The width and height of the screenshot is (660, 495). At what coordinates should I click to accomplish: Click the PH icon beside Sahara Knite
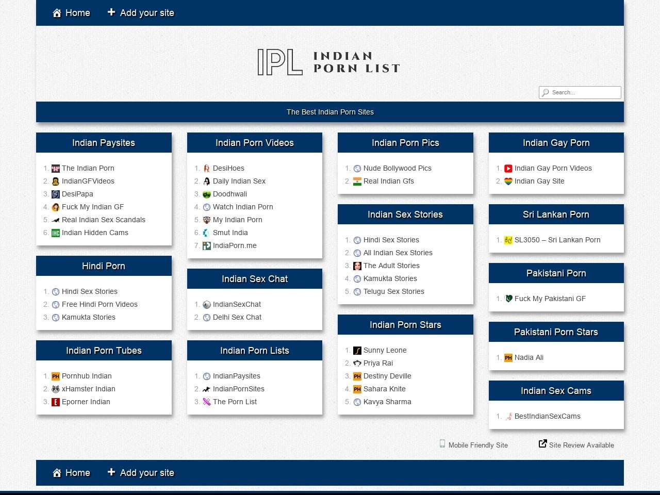pos(357,389)
